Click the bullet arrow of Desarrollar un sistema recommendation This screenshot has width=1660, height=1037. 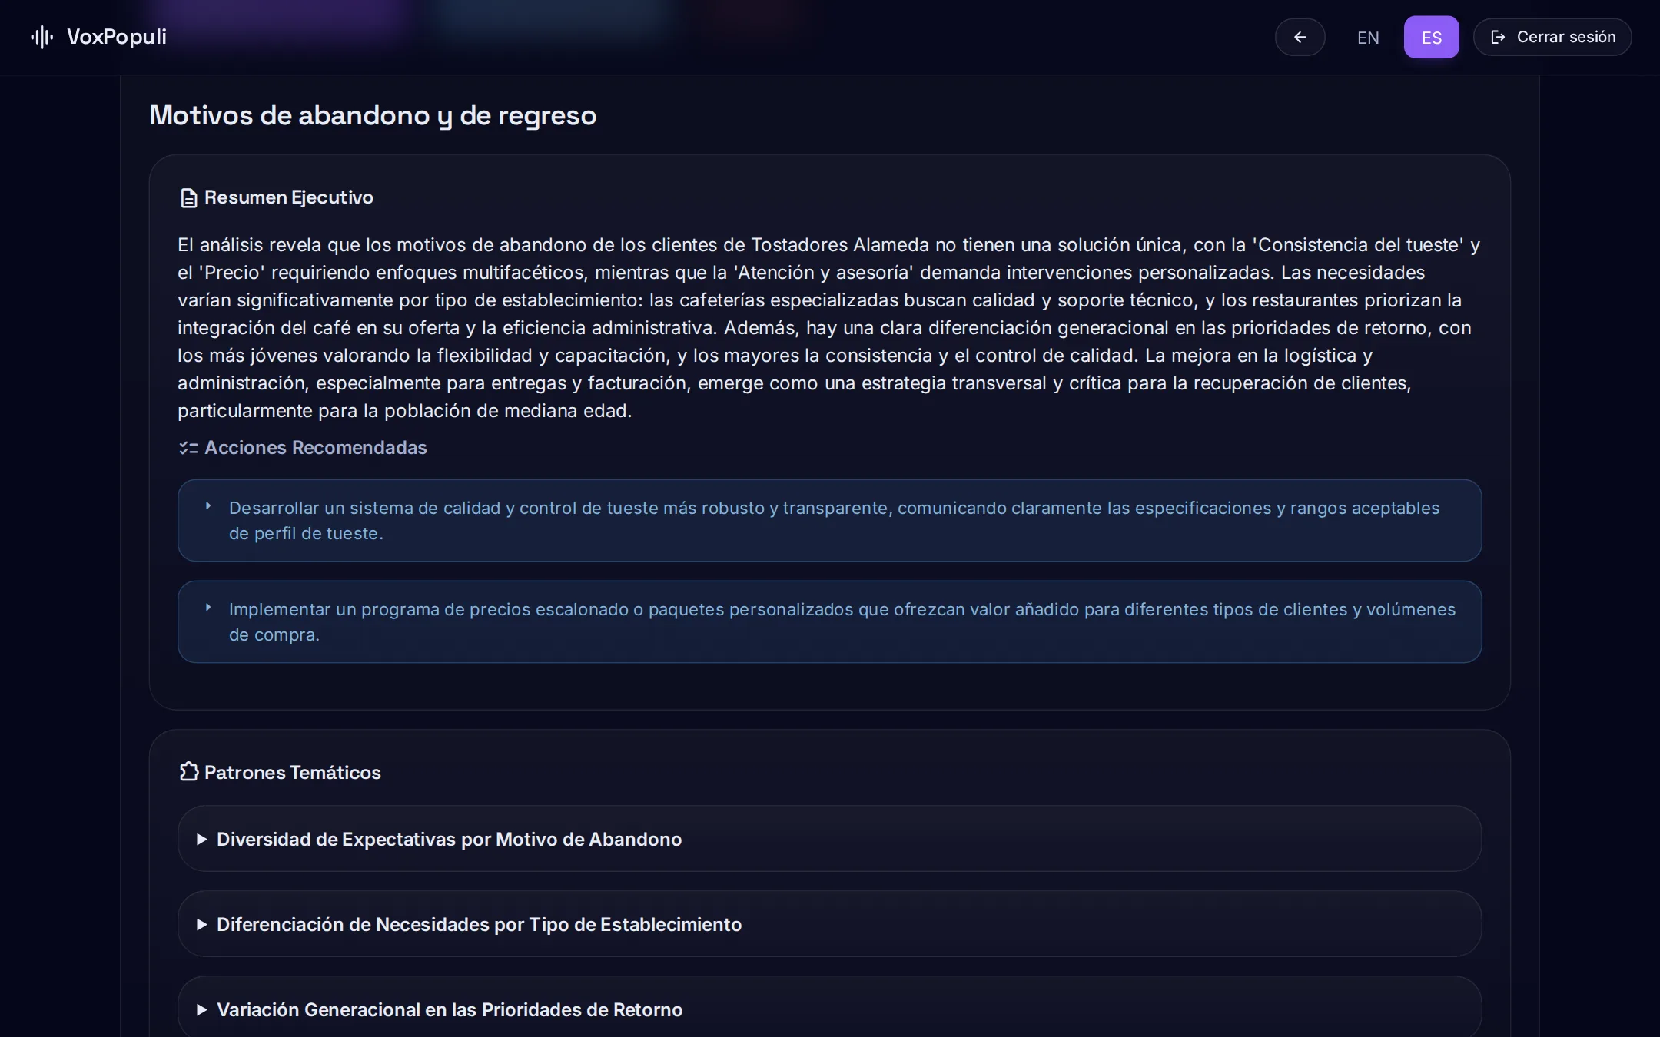208,506
